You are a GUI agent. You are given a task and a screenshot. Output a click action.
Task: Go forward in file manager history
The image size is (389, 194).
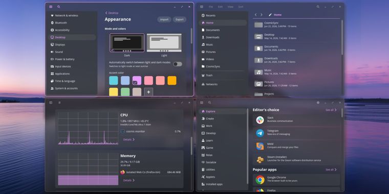point(261,15)
